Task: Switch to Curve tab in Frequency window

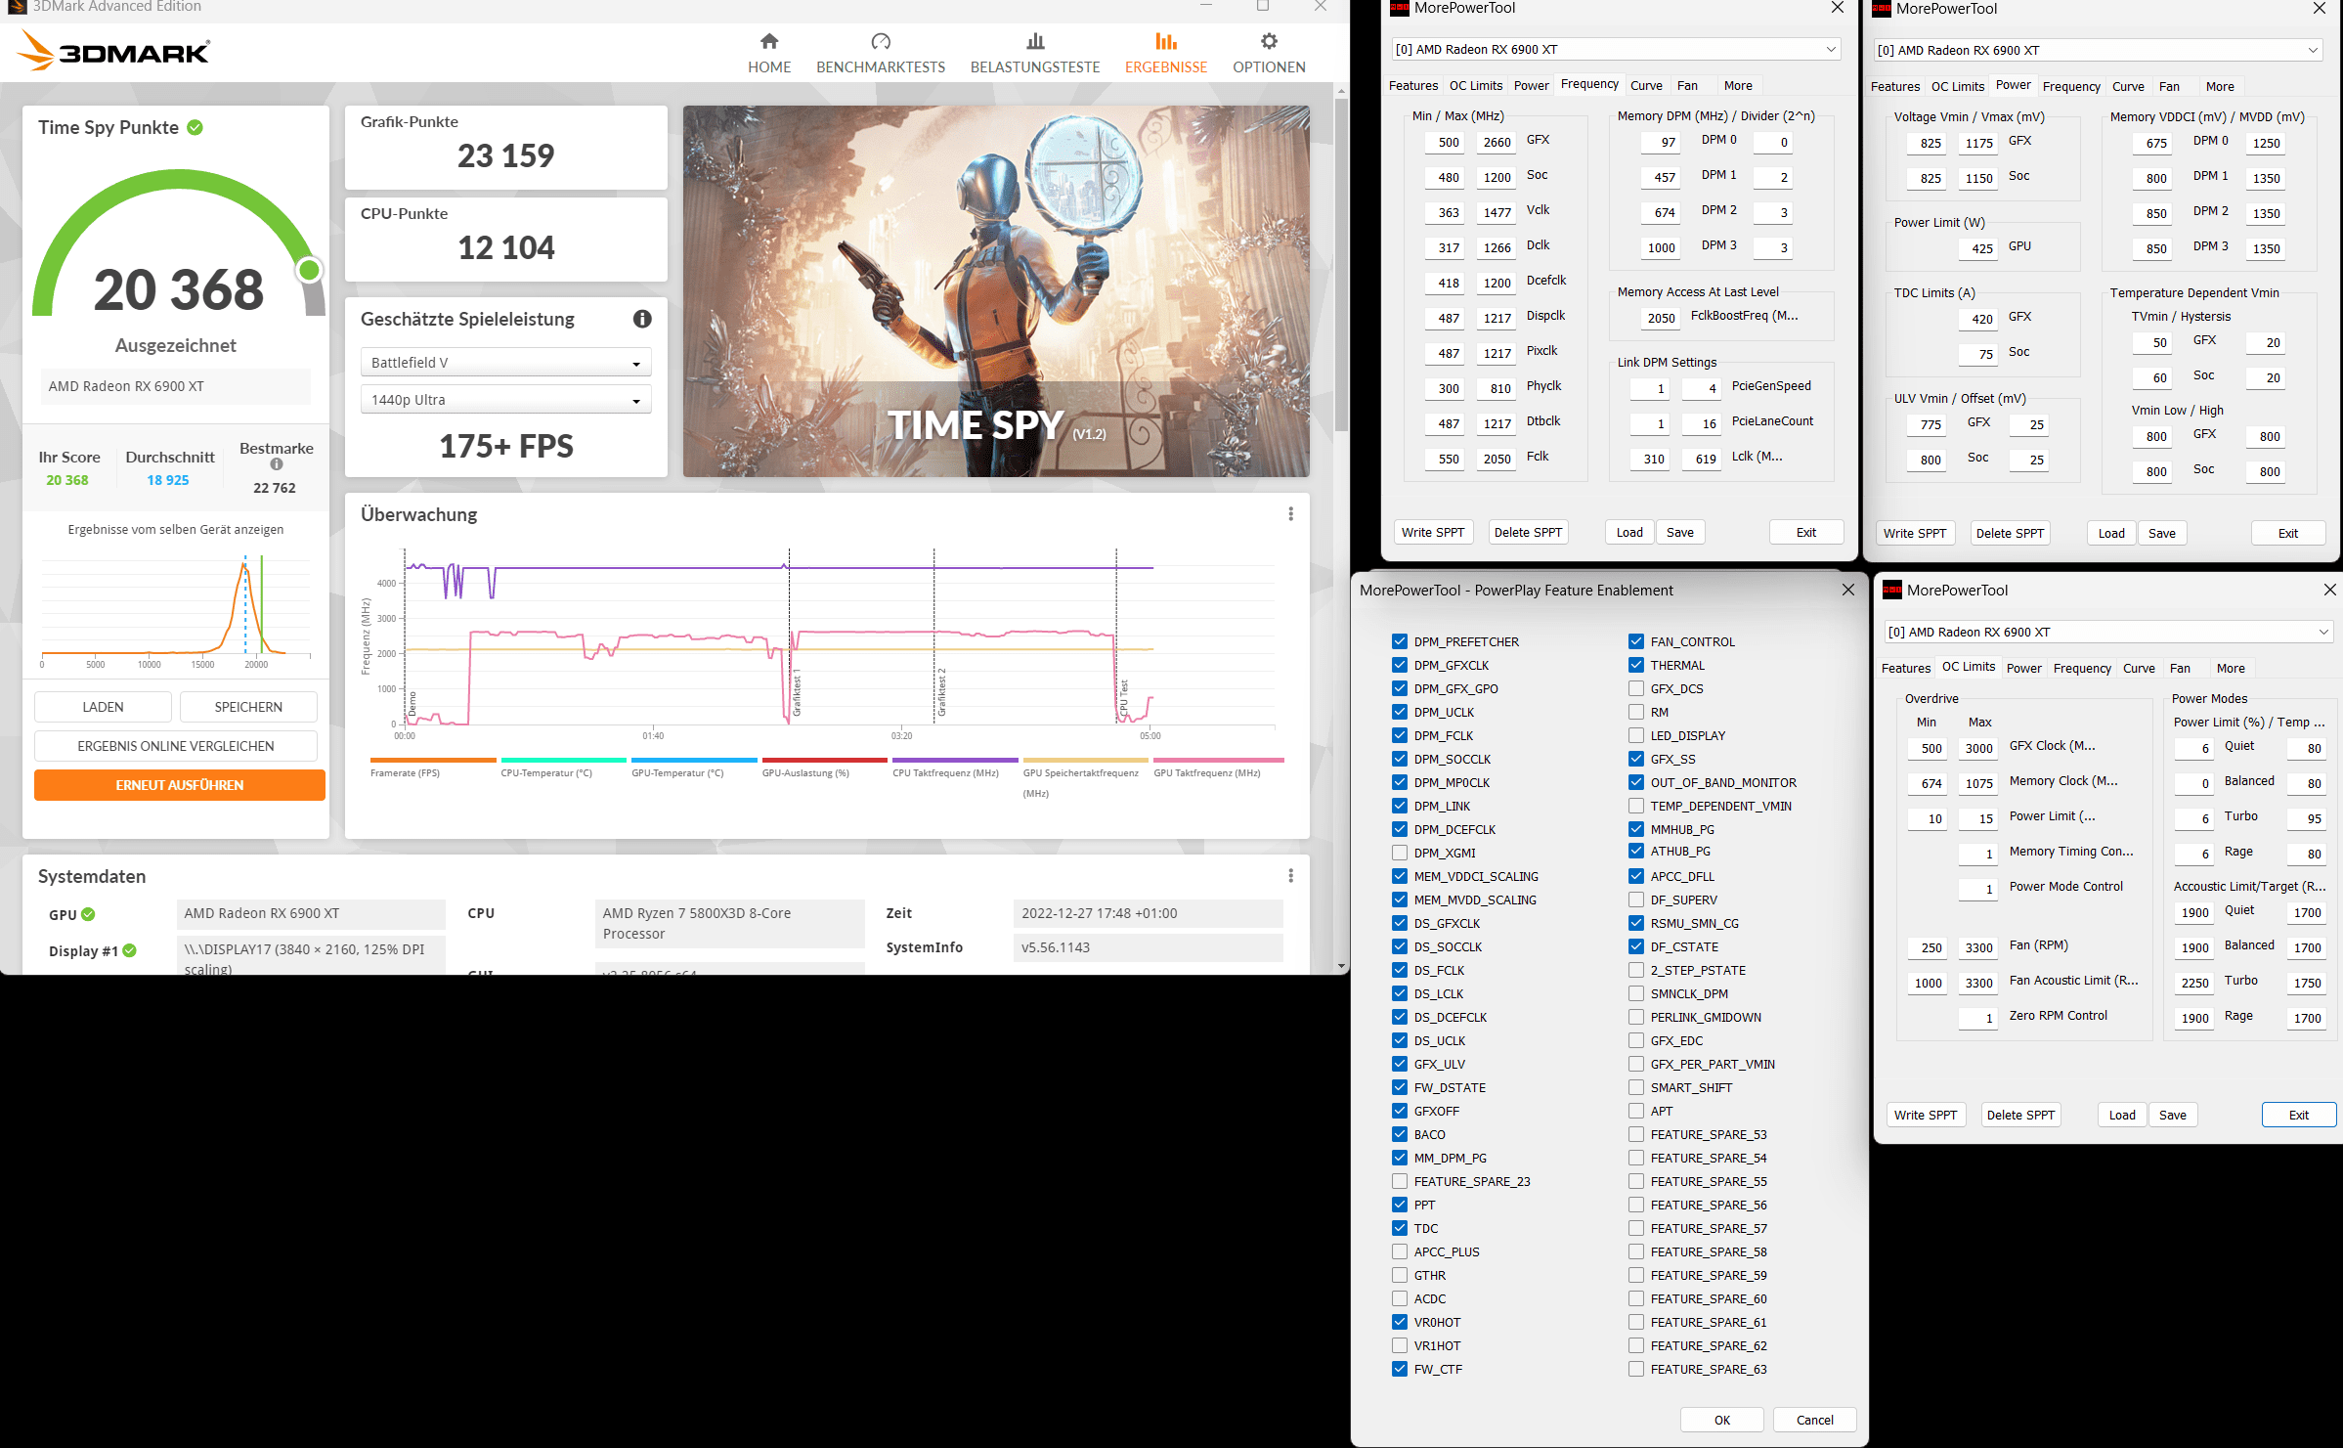Action: pyautogui.click(x=1646, y=85)
